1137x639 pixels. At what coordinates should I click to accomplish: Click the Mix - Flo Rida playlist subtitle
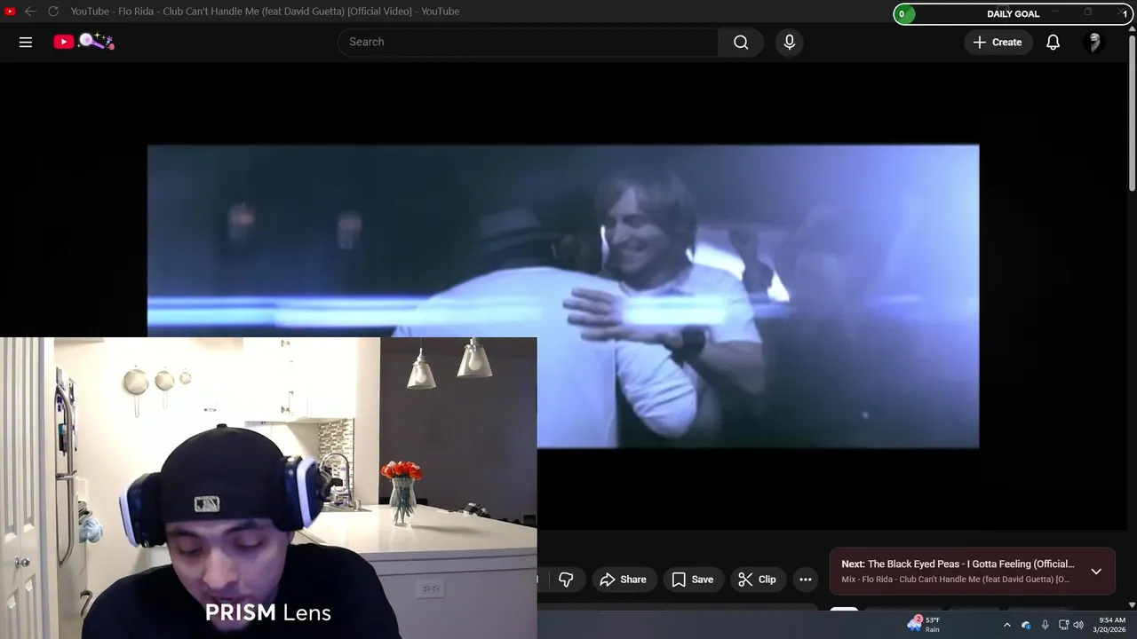click(x=956, y=580)
